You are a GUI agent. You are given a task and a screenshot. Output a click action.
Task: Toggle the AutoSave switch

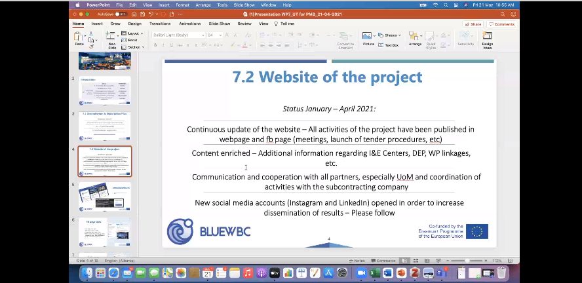pos(121,13)
